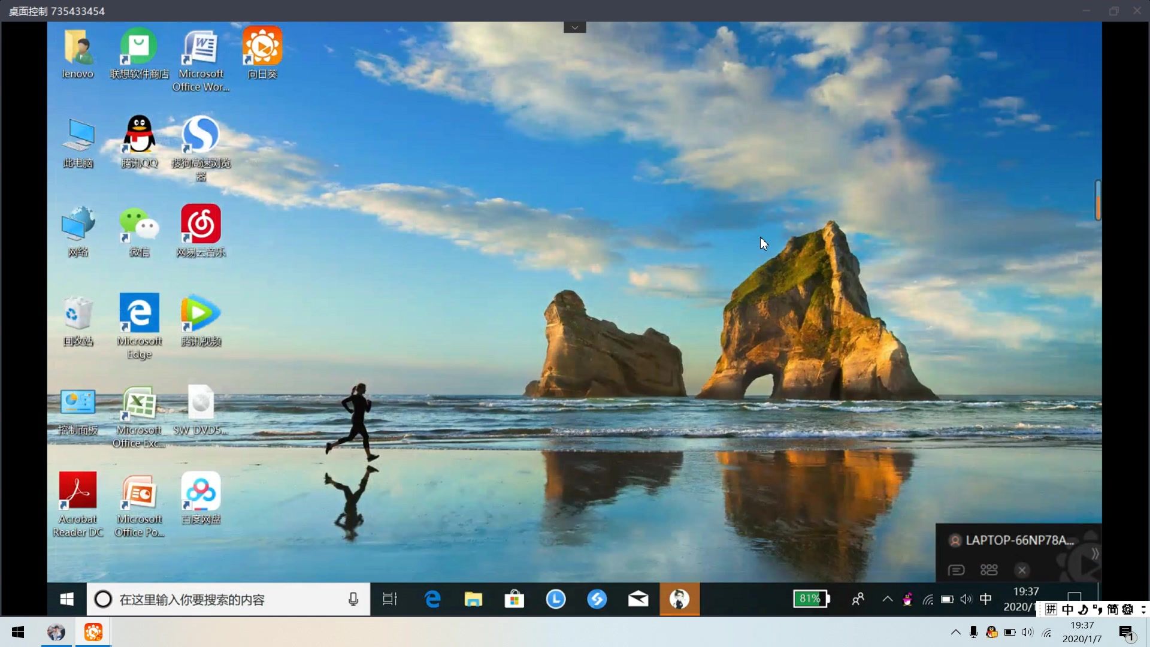This screenshot has height=647, width=1150.
Task: Launch Edge from the remote taskbar
Action: pos(432,599)
